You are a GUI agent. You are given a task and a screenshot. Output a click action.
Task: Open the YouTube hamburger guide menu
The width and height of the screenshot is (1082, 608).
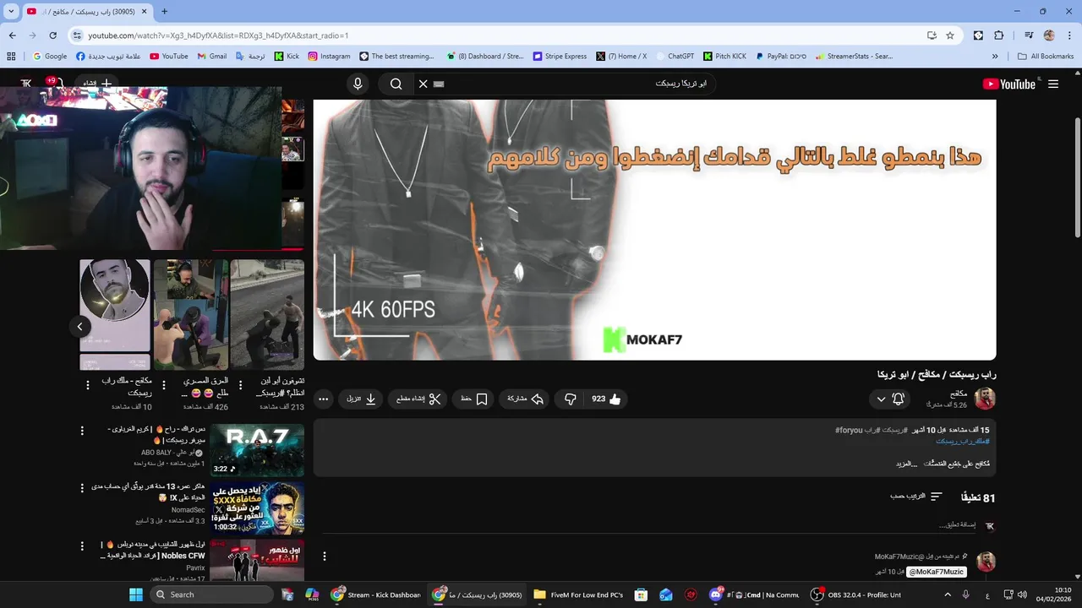[1053, 84]
